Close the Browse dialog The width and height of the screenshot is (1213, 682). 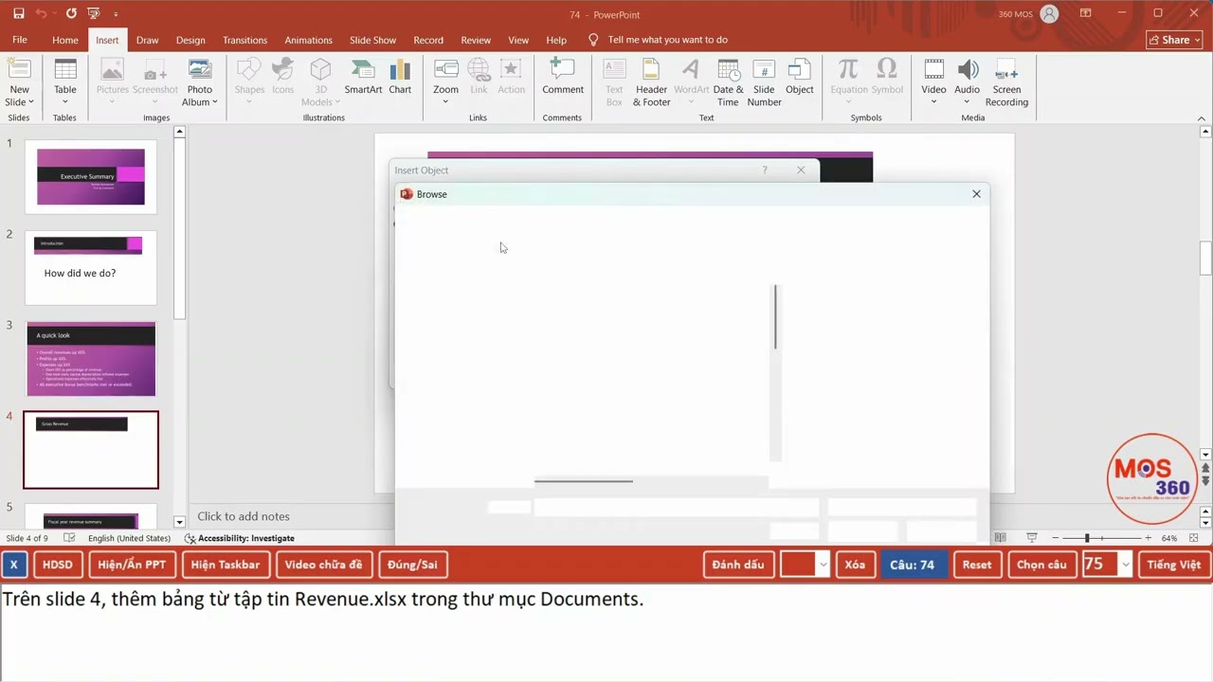pos(976,194)
